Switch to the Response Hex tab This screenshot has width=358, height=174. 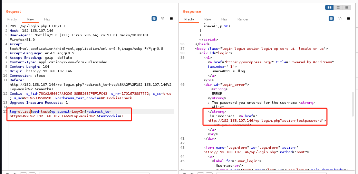224,19
